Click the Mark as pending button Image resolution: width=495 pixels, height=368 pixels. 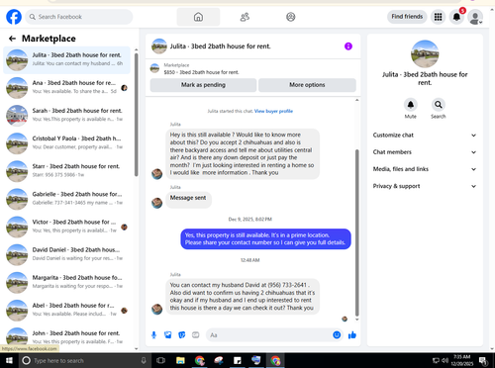click(203, 85)
